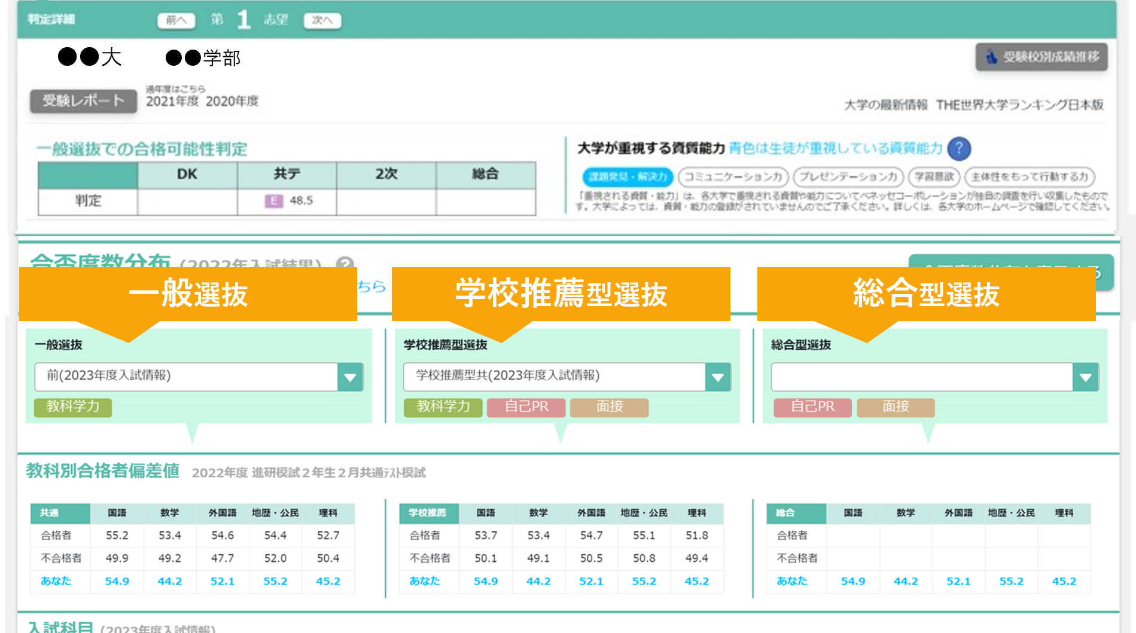Image resolution: width=1136 pixels, height=633 pixels.
Task: Click the 共通 table header cell
Action: [60, 513]
